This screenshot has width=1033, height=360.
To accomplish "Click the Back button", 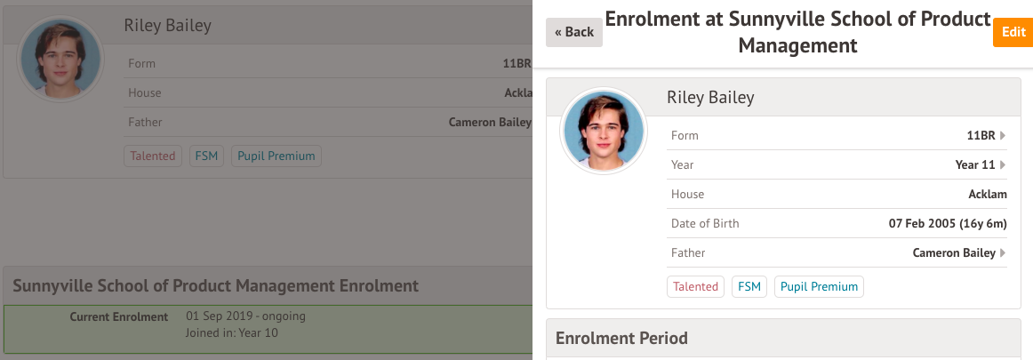I will click(573, 32).
